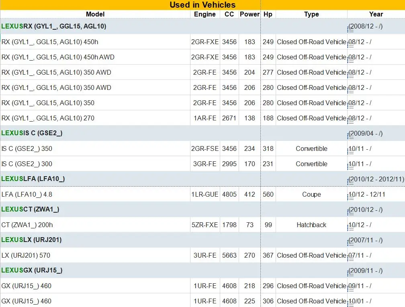Viewport: 405px width, 307px height.
Task: Click the 412 power value
Action: (250, 194)
